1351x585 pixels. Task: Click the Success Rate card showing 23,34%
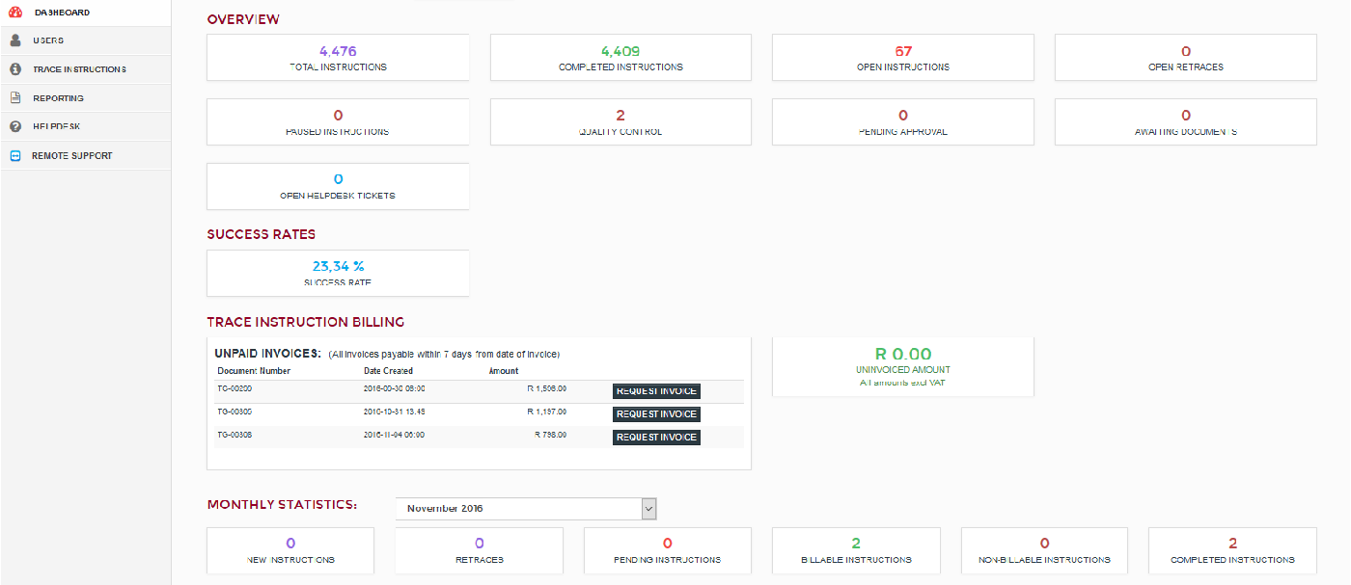(x=337, y=273)
